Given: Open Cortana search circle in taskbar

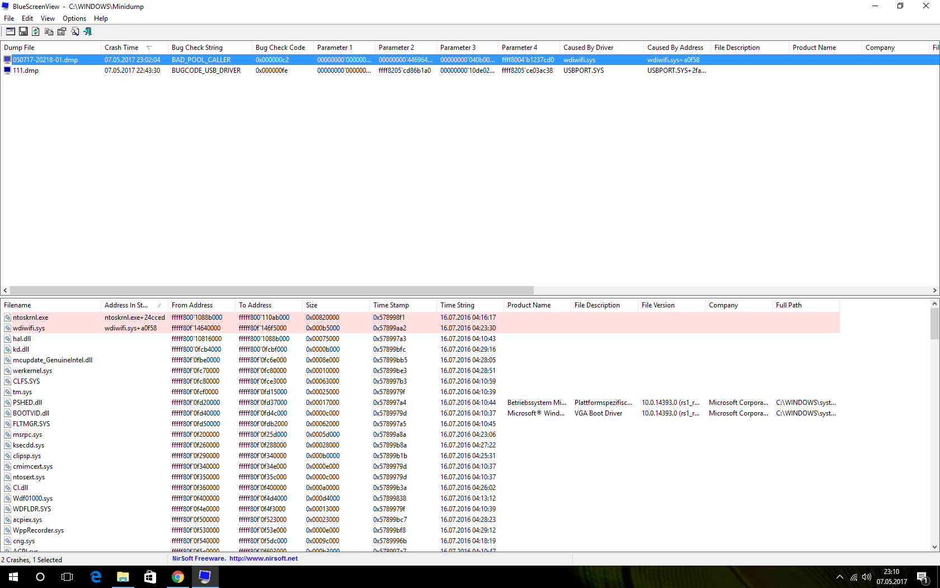Looking at the screenshot, I should [40, 577].
